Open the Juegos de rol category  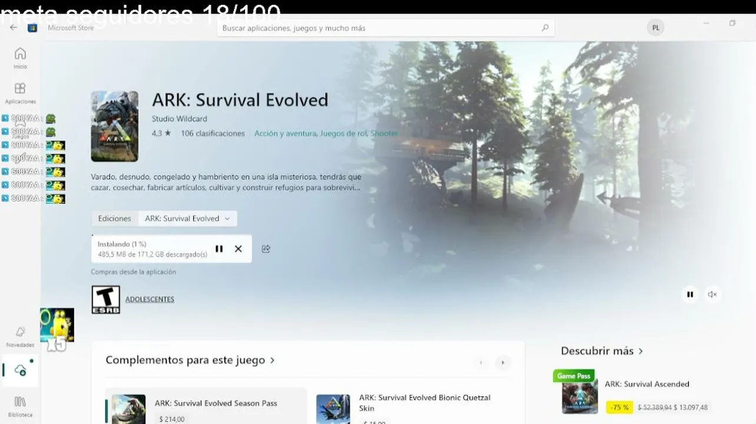[343, 134]
